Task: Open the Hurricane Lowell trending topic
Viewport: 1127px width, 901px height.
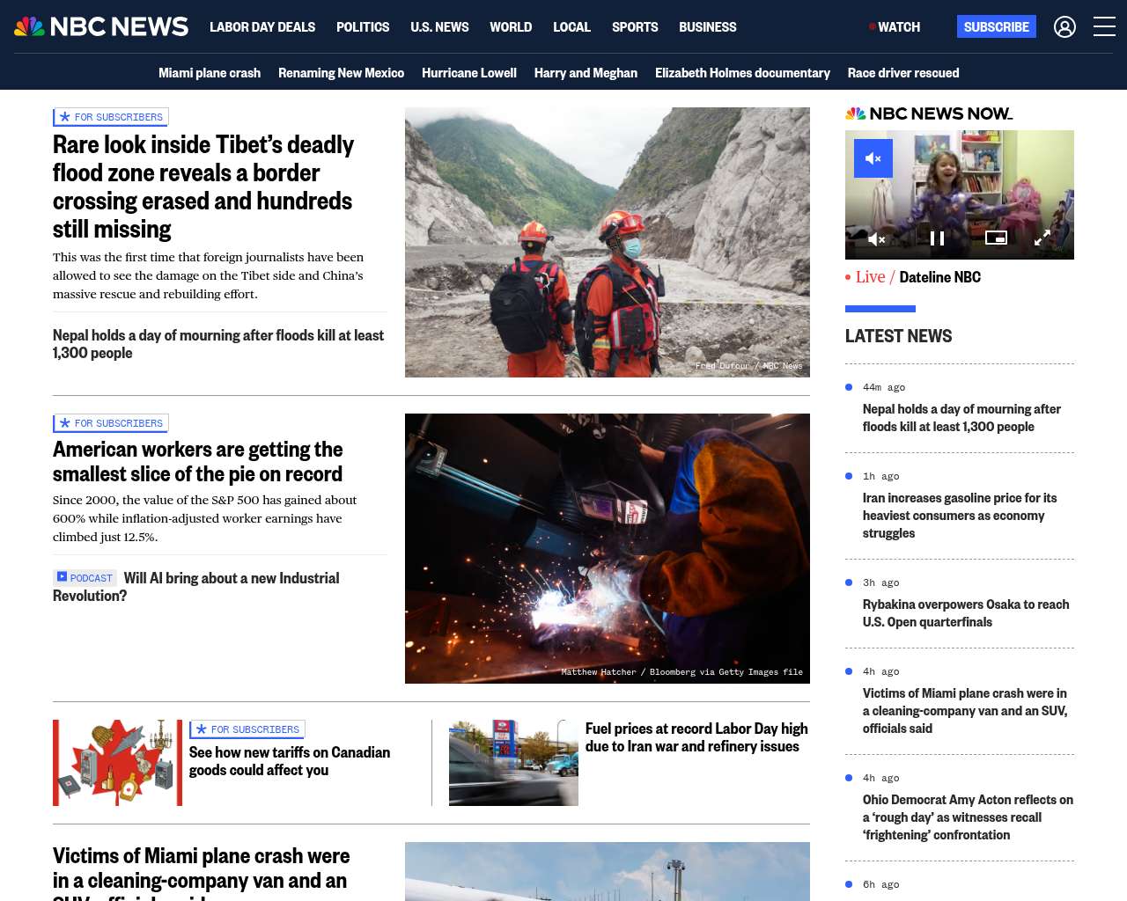Action: coord(469,73)
